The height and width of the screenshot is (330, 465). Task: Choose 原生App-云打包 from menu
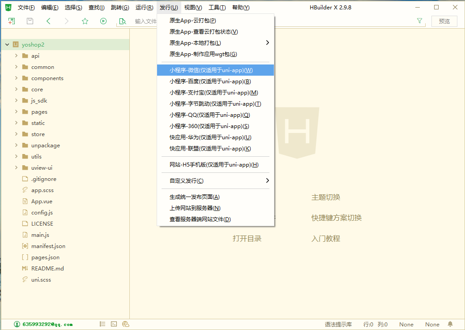[216, 21]
